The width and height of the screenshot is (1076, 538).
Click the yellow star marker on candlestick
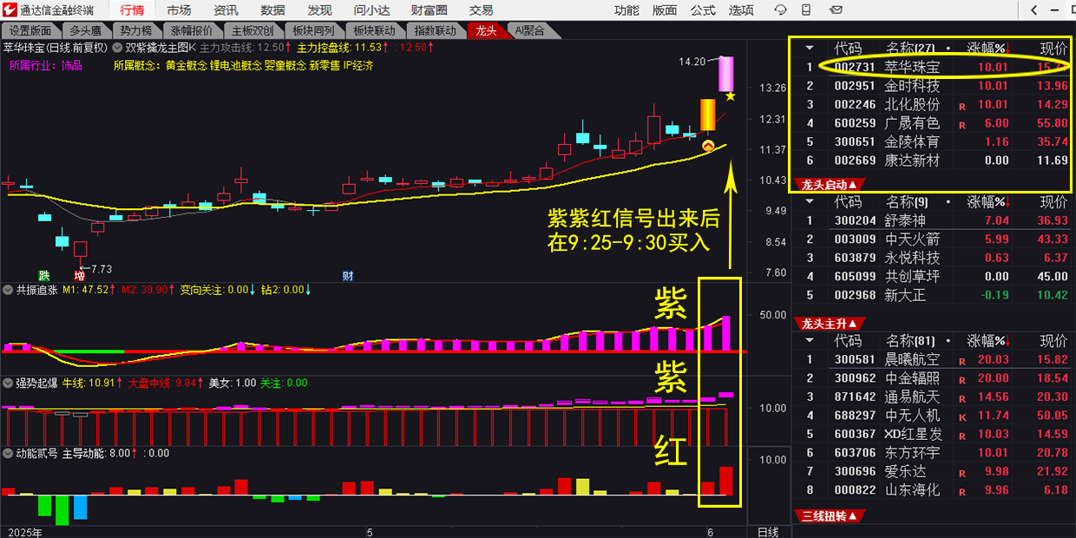click(x=731, y=96)
